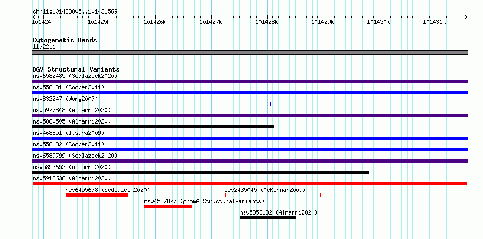
Task: Click the nsv556131 (Cooper2011) label
Action: 68,87
